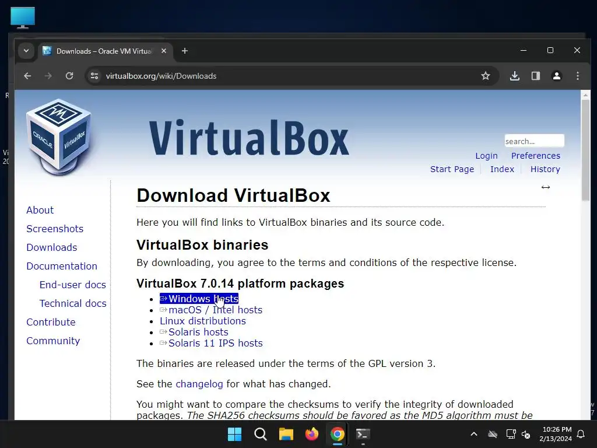Open site information icon in address bar

[94, 76]
